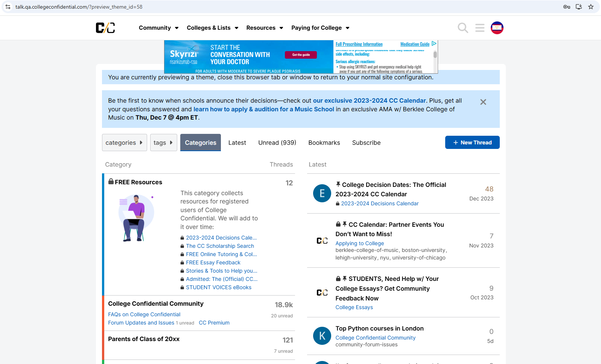
Task: Click the CC avatar beside Need Help thread
Action: pyautogui.click(x=322, y=293)
